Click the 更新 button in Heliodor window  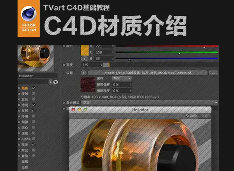(x=204, y=116)
